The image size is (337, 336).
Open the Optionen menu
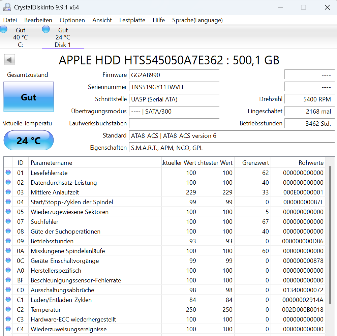[72, 20]
